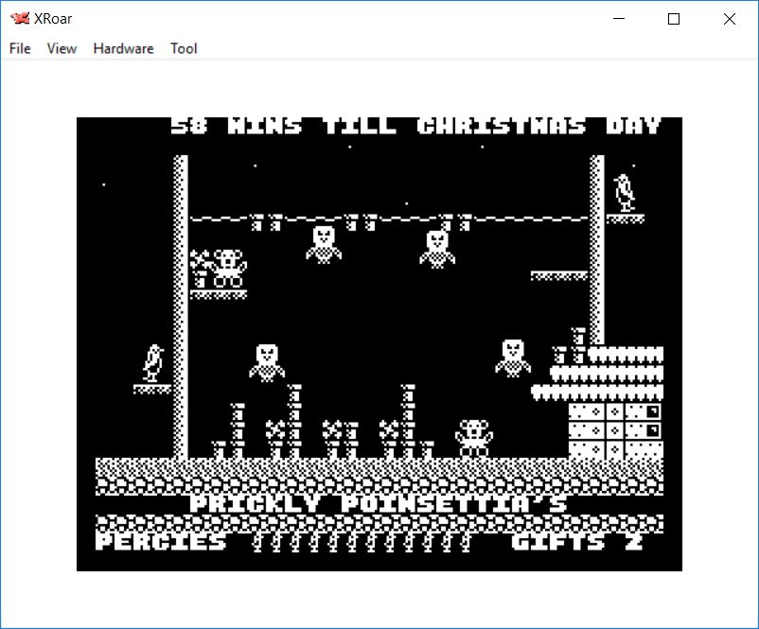This screenshot has width=759, height=629.
Task: Open the File menu
Action: (x=20, y=48)
